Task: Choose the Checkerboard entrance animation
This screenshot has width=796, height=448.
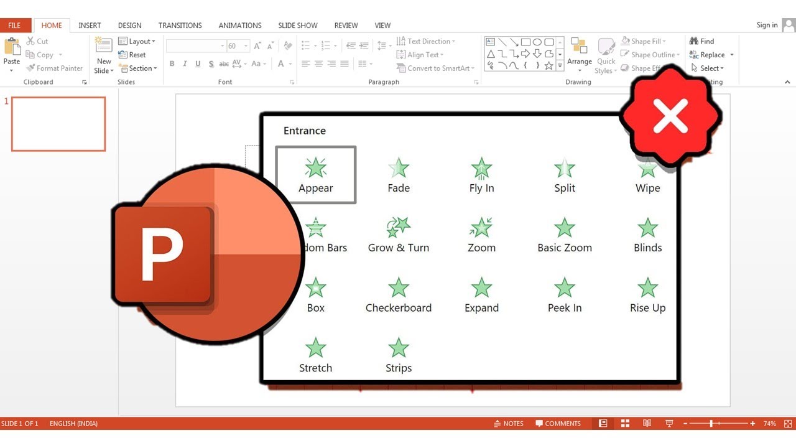Action: pos(399,296)
